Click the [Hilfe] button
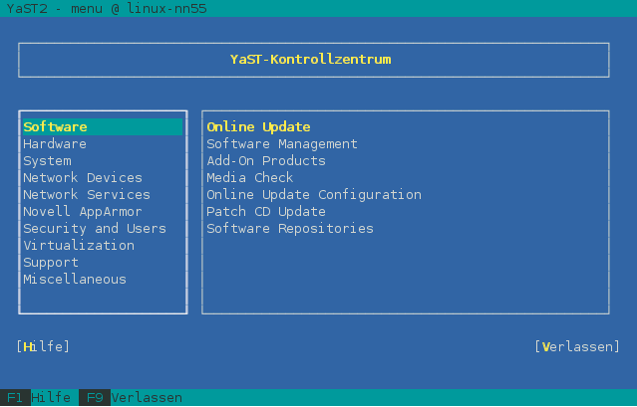The height and width of the screenshot is (407, 637). click(x=43, y=346)
